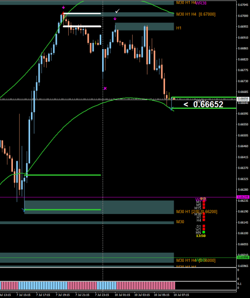Click the M15 red trend square
This screenshot has width=250, height=298.
pyautogui.click(x=204, y=208)
